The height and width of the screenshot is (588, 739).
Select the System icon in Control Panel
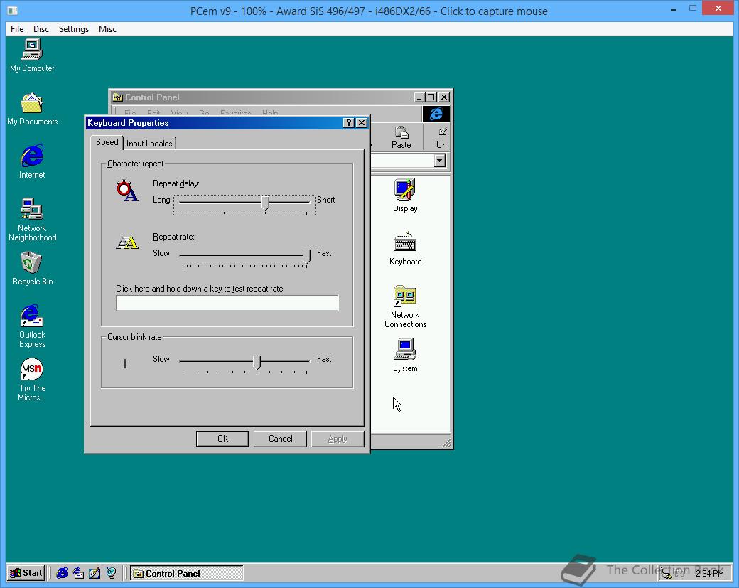click(x=405, y=355)
